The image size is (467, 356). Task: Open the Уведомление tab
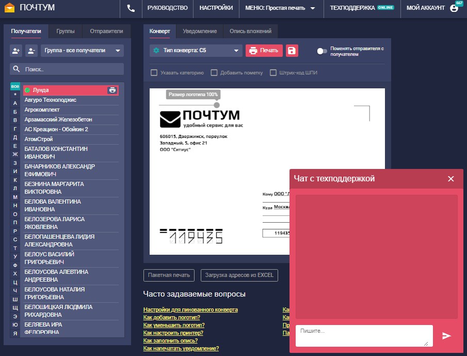tap(200, 32)
